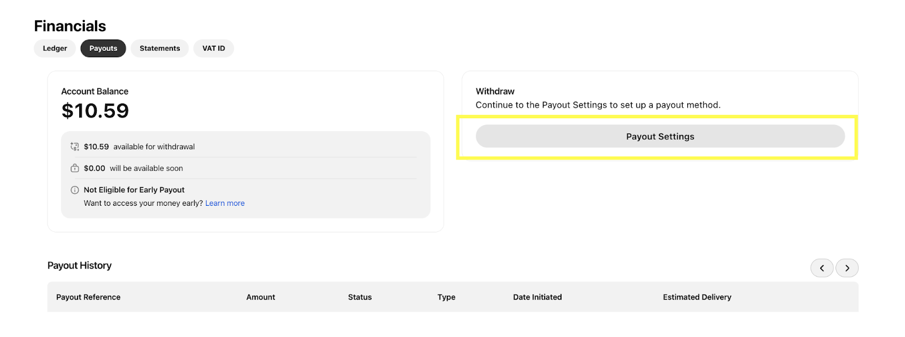The width and height of the screenshot is (905, 337).
Task: Click the info icon beside Not Eligible
Action: click(x=75, y=190)
